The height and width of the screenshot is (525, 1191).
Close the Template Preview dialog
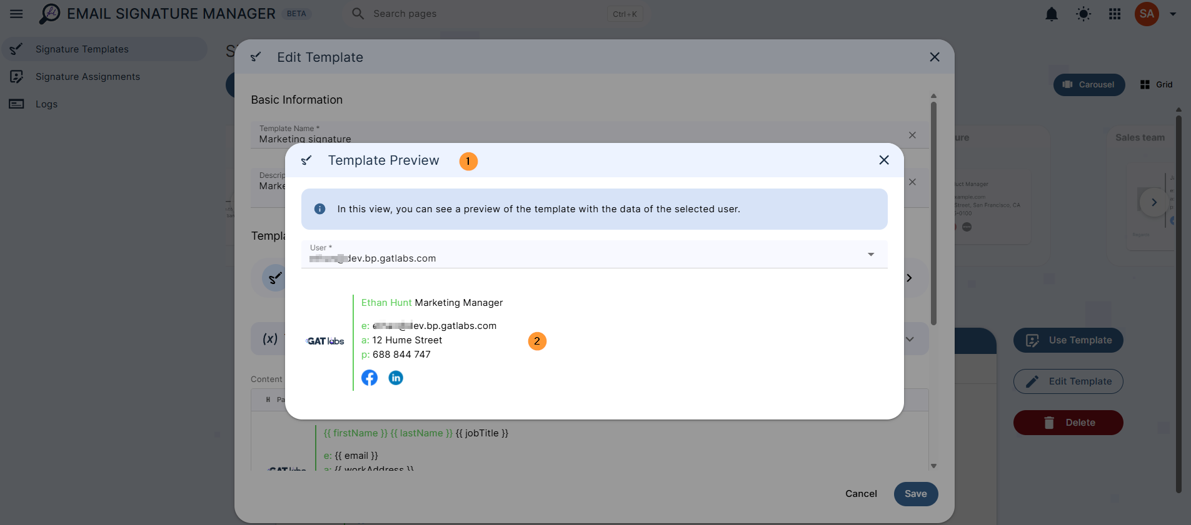click(884, 160)
